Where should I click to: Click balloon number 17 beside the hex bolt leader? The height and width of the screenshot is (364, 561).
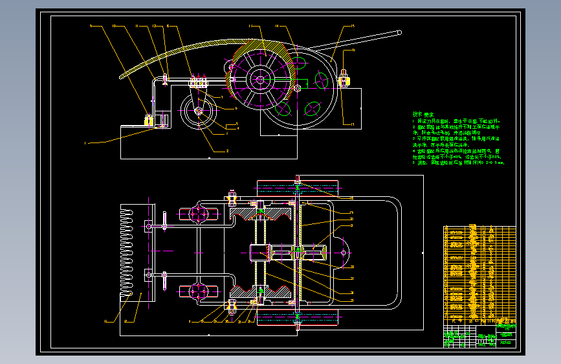[x=353, y=124]
